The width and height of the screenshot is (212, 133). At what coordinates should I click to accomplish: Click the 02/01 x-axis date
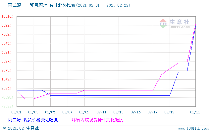[x=16, y=112]
